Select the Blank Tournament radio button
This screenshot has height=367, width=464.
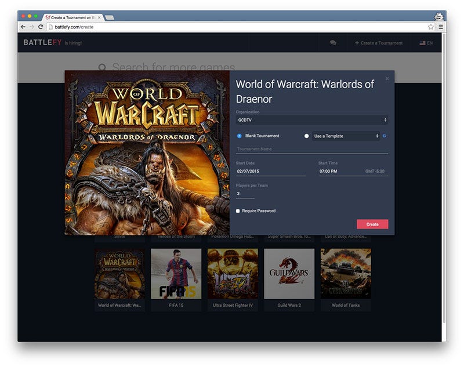point(239,136)
